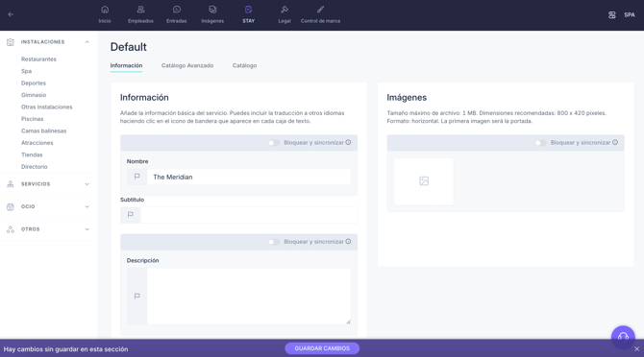Expand the Ocio section chevron
Viewport: 644px width, 357px height.
tap(87, 206)
